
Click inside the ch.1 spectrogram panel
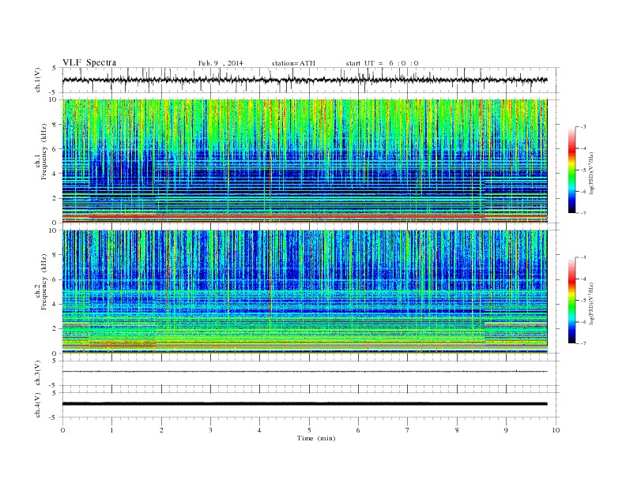(304, 161)
